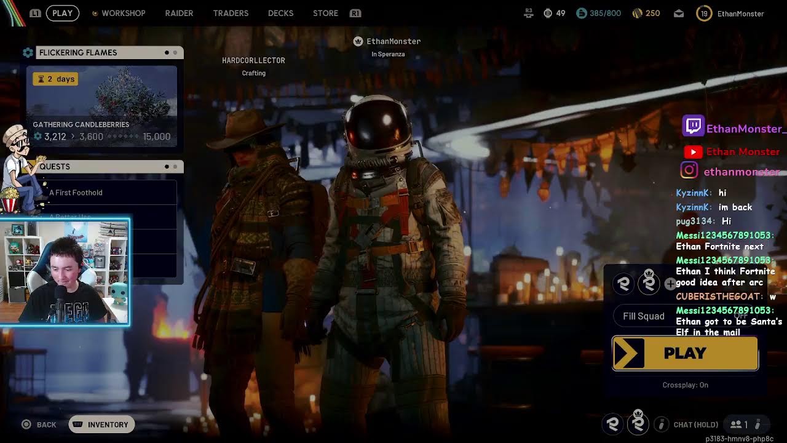The height and width of the screenshot is (443, 787).
Task: Switch to the Raider tab
Action: click(179, 13)
